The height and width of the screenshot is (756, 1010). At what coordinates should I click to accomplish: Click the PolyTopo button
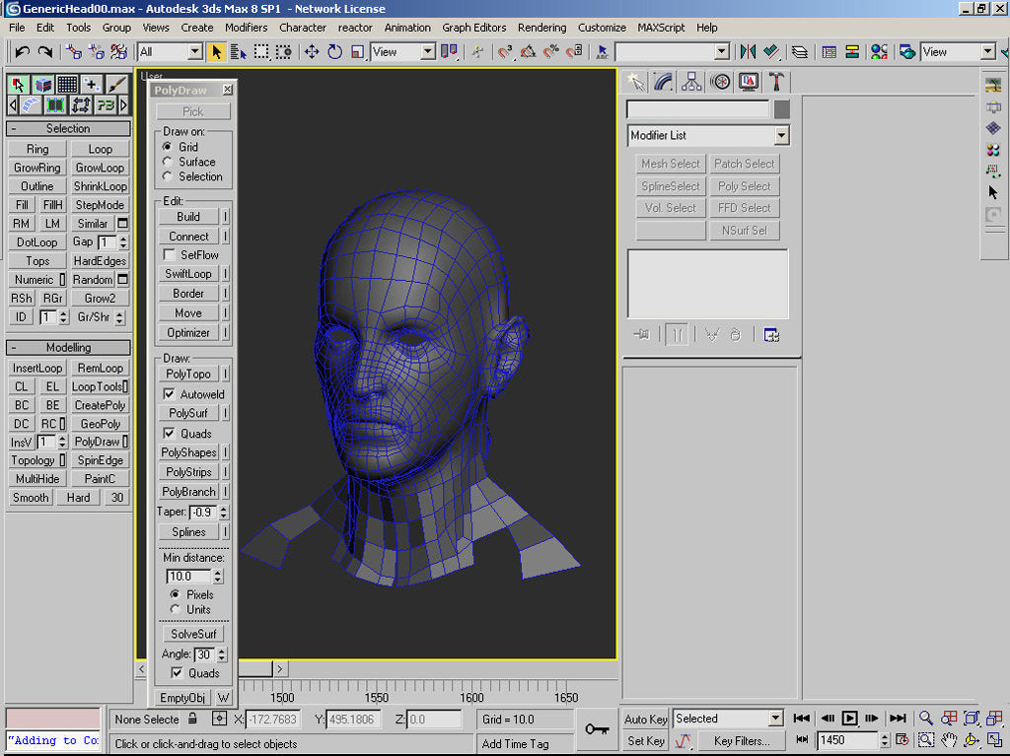pyautogui.click(x=187, y=374)
